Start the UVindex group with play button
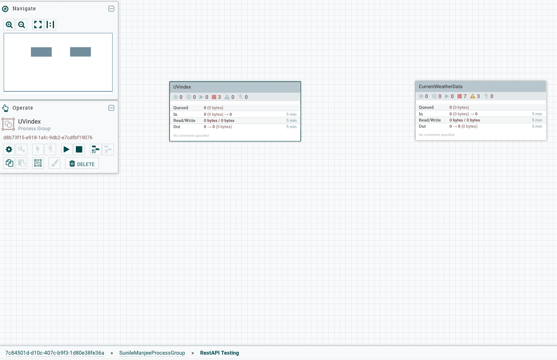This screenshot has width=557, height=360. (x=66, y=149)
